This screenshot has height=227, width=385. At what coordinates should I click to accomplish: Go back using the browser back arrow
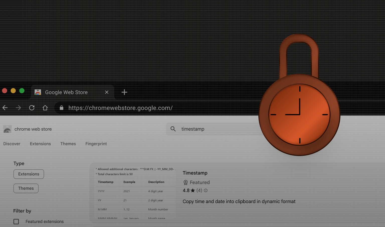click(5, 108)
